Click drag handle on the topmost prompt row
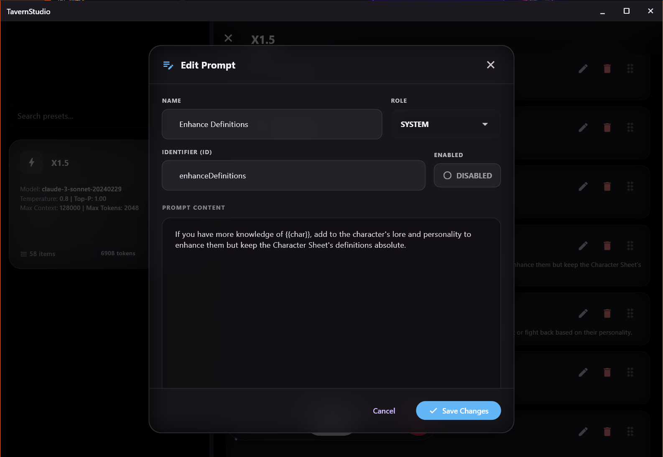663x457 pixels. point(630,69)
